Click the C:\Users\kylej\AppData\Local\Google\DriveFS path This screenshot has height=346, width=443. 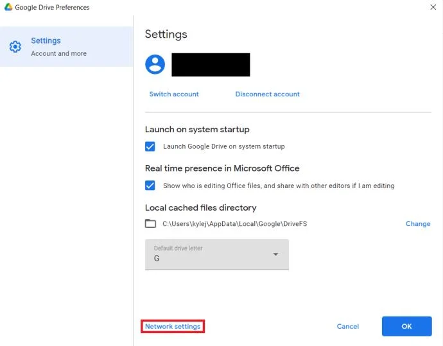(x=234, y=223)
